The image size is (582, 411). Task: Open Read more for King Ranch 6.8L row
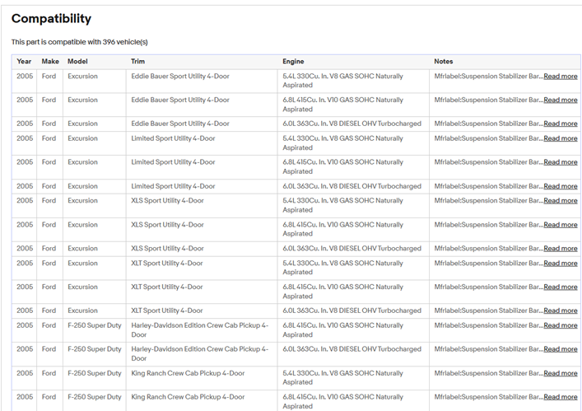(x=560, y=398)
